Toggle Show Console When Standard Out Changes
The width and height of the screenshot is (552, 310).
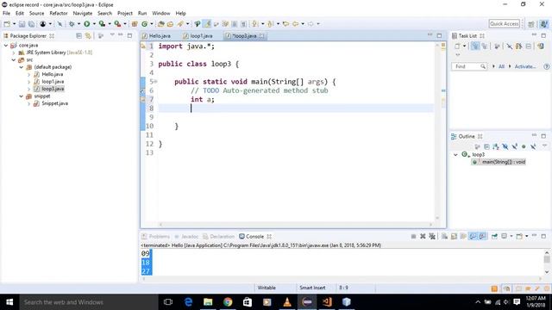(x=473, y=237)
